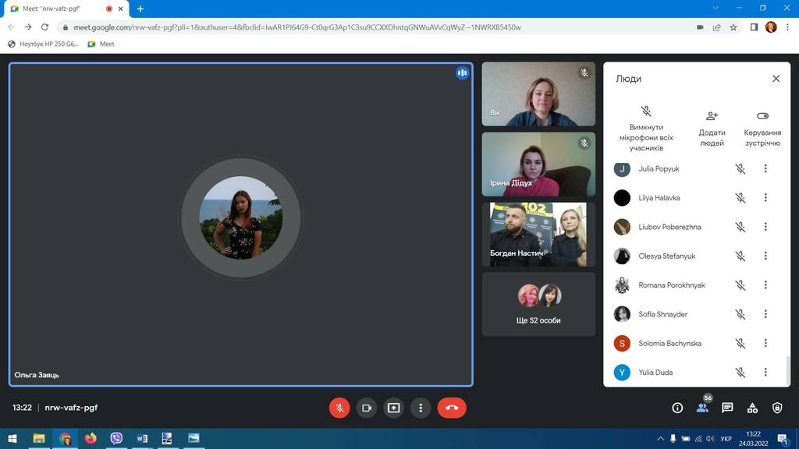Open the three-dot more options menu in call bar
Image resolution: width=799 pixels, height=449 pixels.
click(x=421, y=408)
